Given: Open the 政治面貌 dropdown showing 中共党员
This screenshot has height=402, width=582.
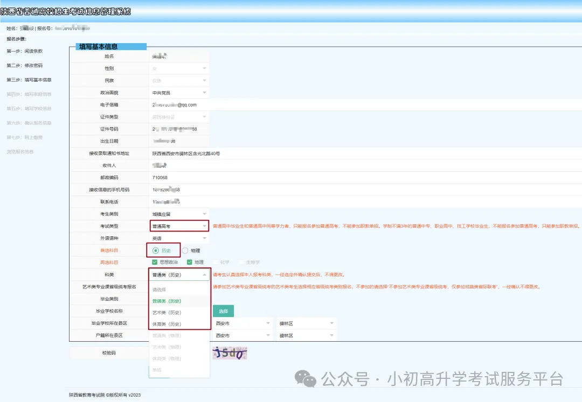Looking at the screenshot, I should pyautogui.click(x=179, y=93).
